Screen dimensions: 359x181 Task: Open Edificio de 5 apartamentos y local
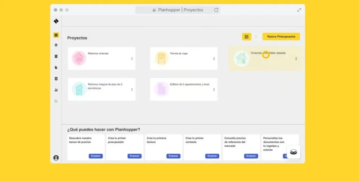190,84
